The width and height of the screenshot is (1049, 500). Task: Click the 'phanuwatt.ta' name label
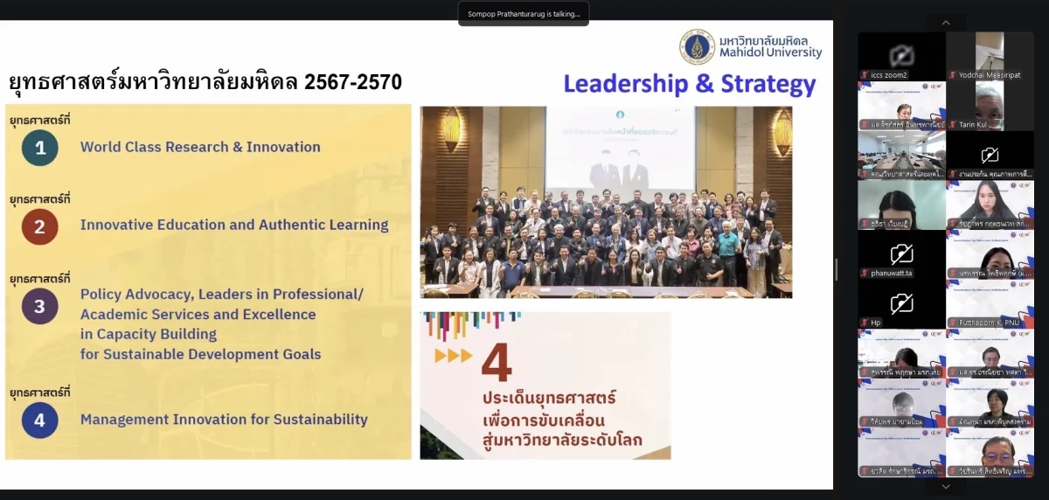point(893,274)
